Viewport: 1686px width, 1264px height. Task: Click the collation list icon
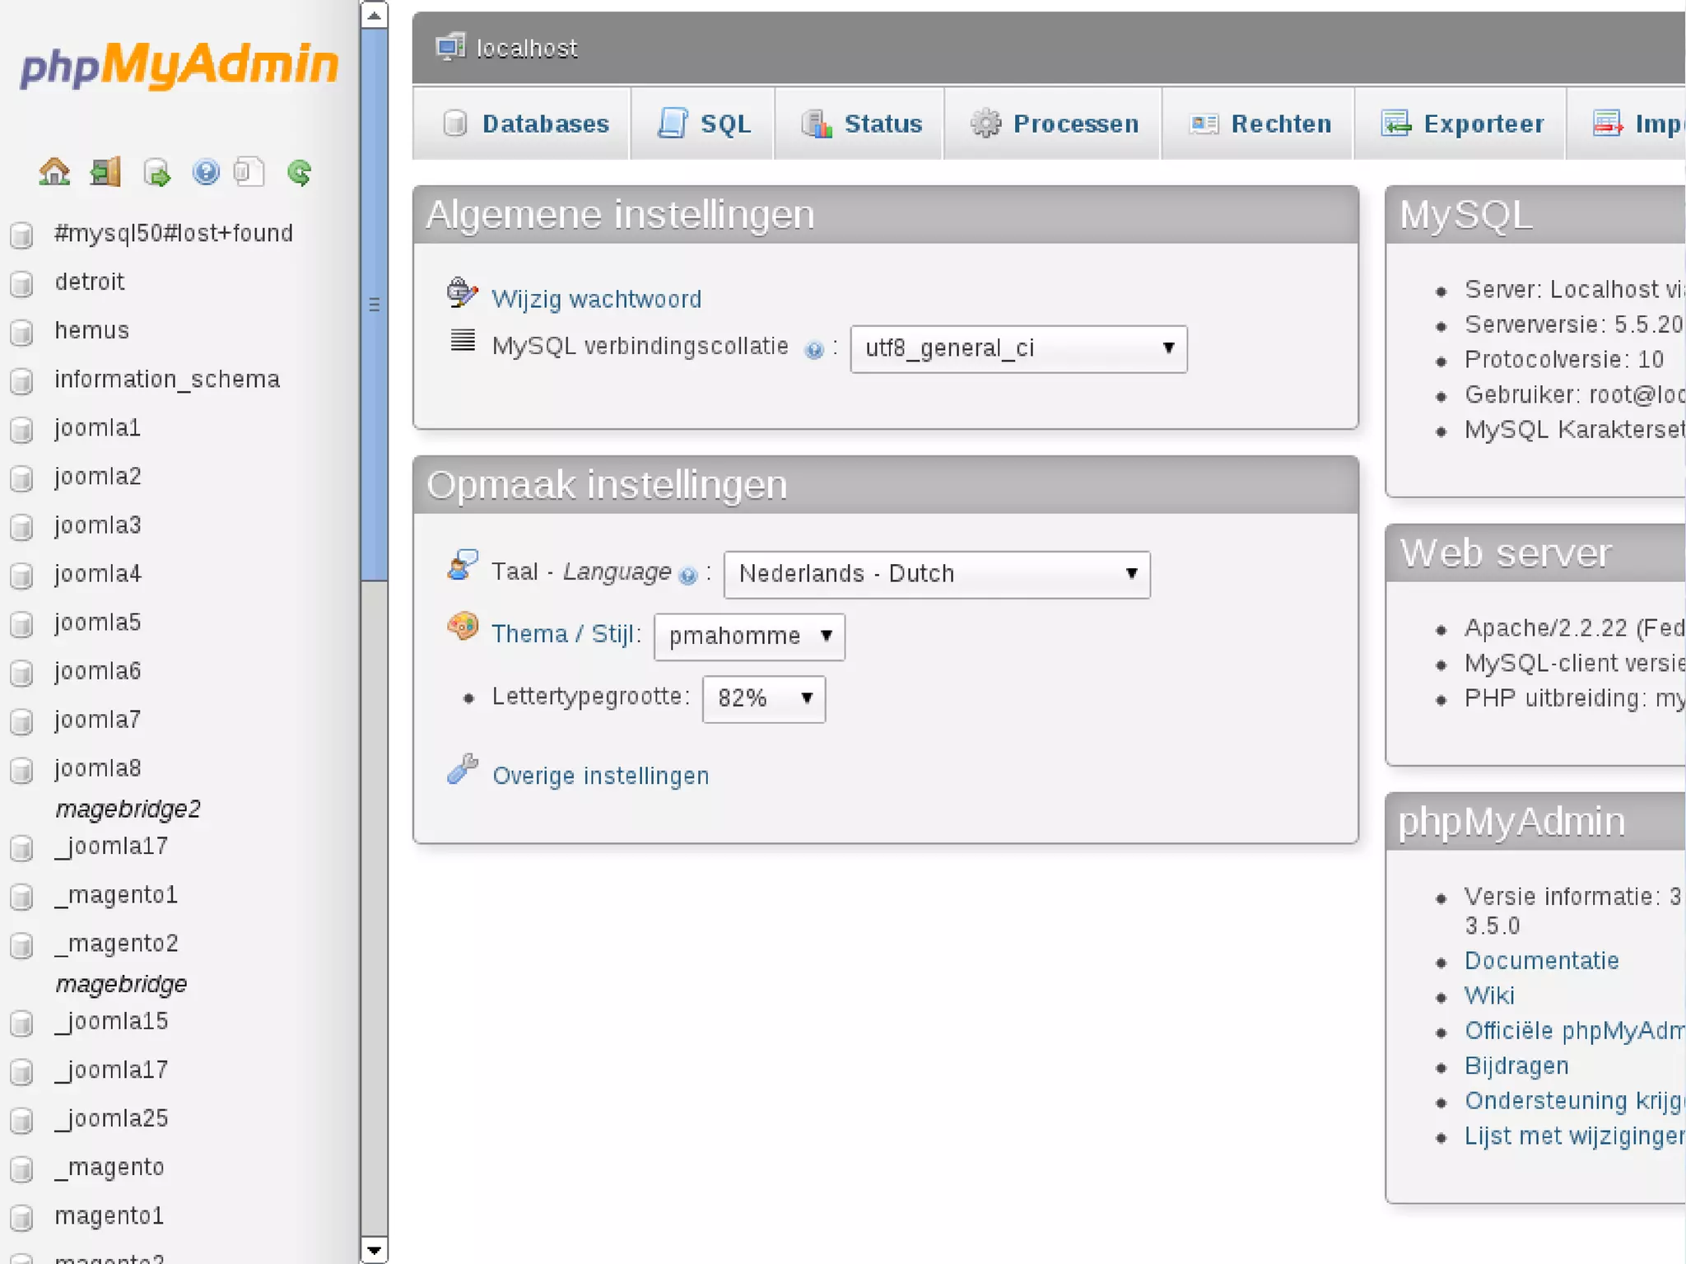[x=463, y=339]
